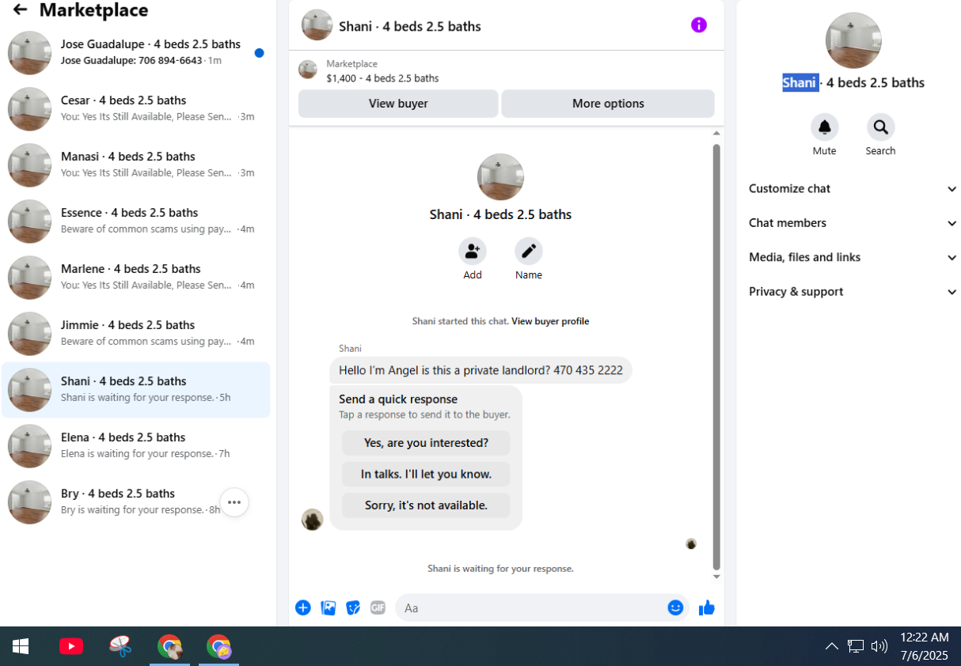Open Manasi conversation
Screen dimensions: 961x666
(x=136, y=165)
